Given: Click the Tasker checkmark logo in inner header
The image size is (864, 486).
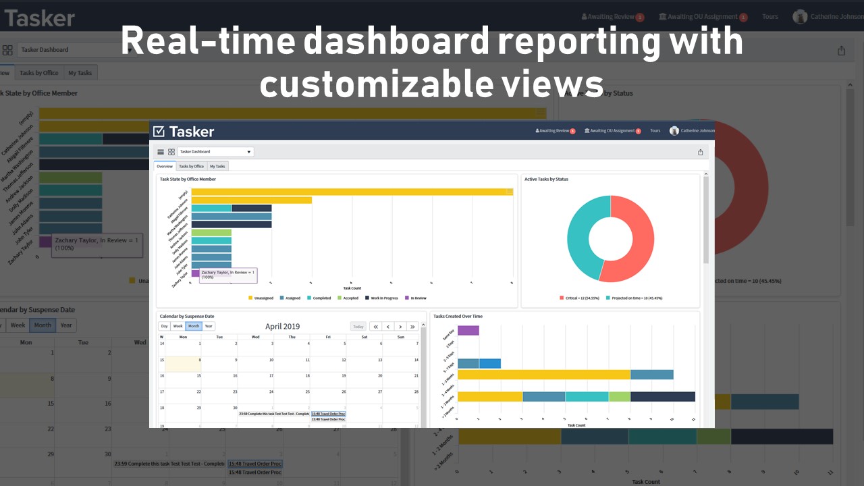Looking at the screenshot, I should [x=159, y=131].
